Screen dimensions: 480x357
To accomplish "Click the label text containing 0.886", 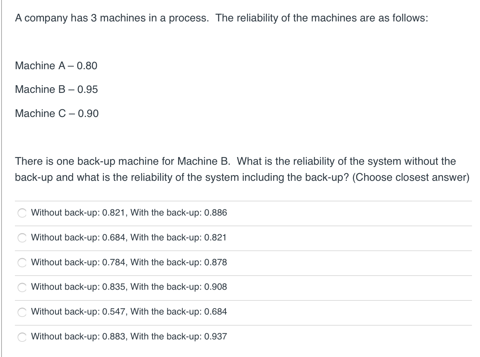I will 129,213.
